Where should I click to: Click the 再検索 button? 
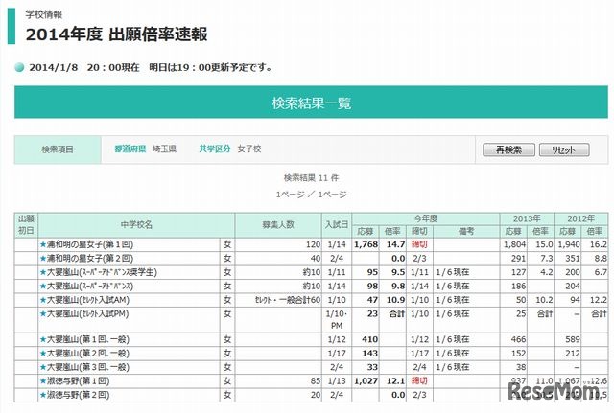(508, 149)
